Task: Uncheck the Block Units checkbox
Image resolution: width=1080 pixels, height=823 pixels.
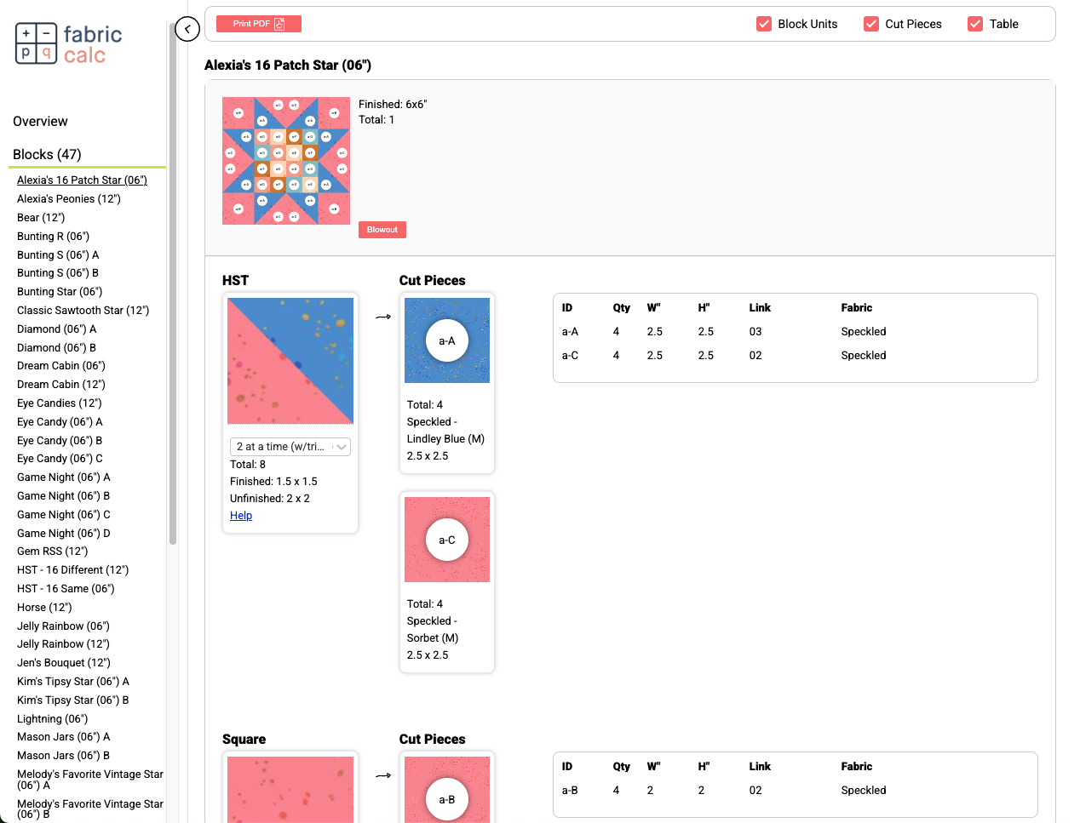Action: pyautogui.click(x=764, y=24)
